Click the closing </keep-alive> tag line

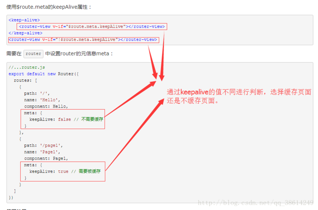[25, 33]
